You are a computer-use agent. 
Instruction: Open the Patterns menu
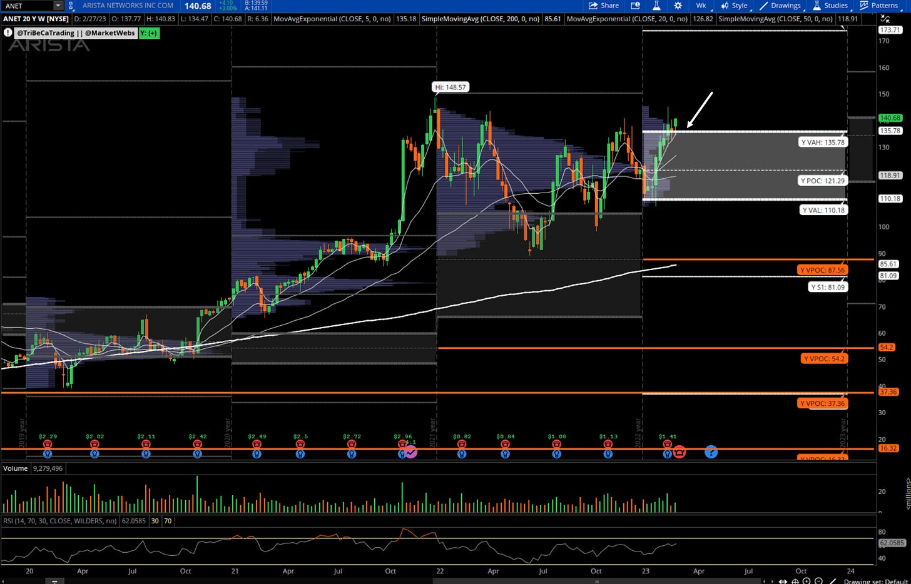(879, 6)
